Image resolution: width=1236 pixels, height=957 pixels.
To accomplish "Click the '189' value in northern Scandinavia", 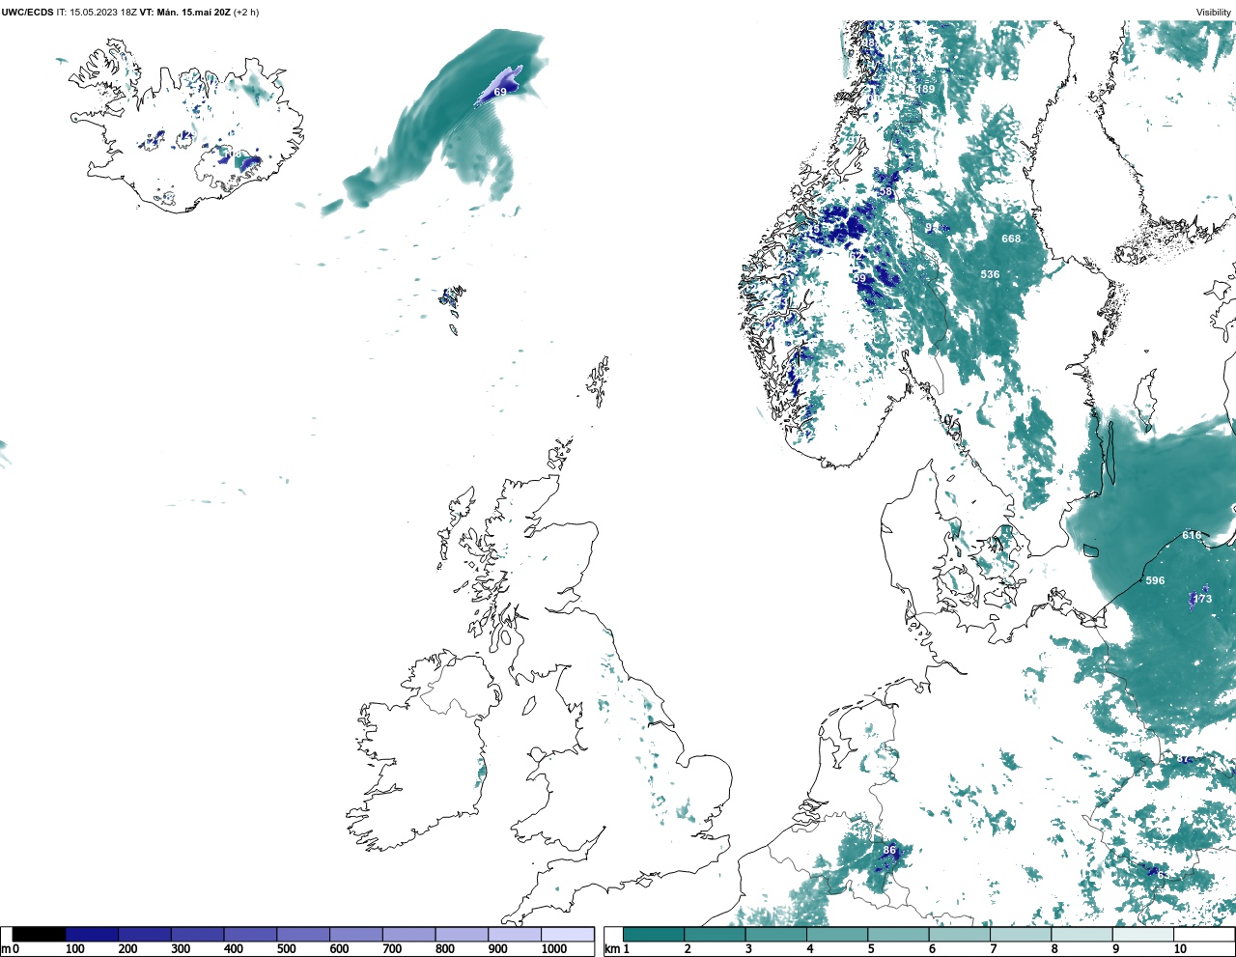I will [925, 89].
